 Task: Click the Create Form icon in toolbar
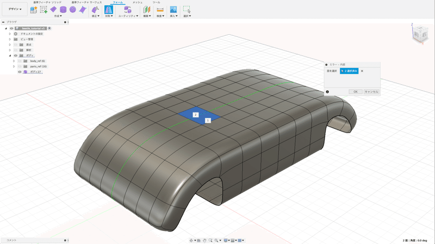click(34, 10)
